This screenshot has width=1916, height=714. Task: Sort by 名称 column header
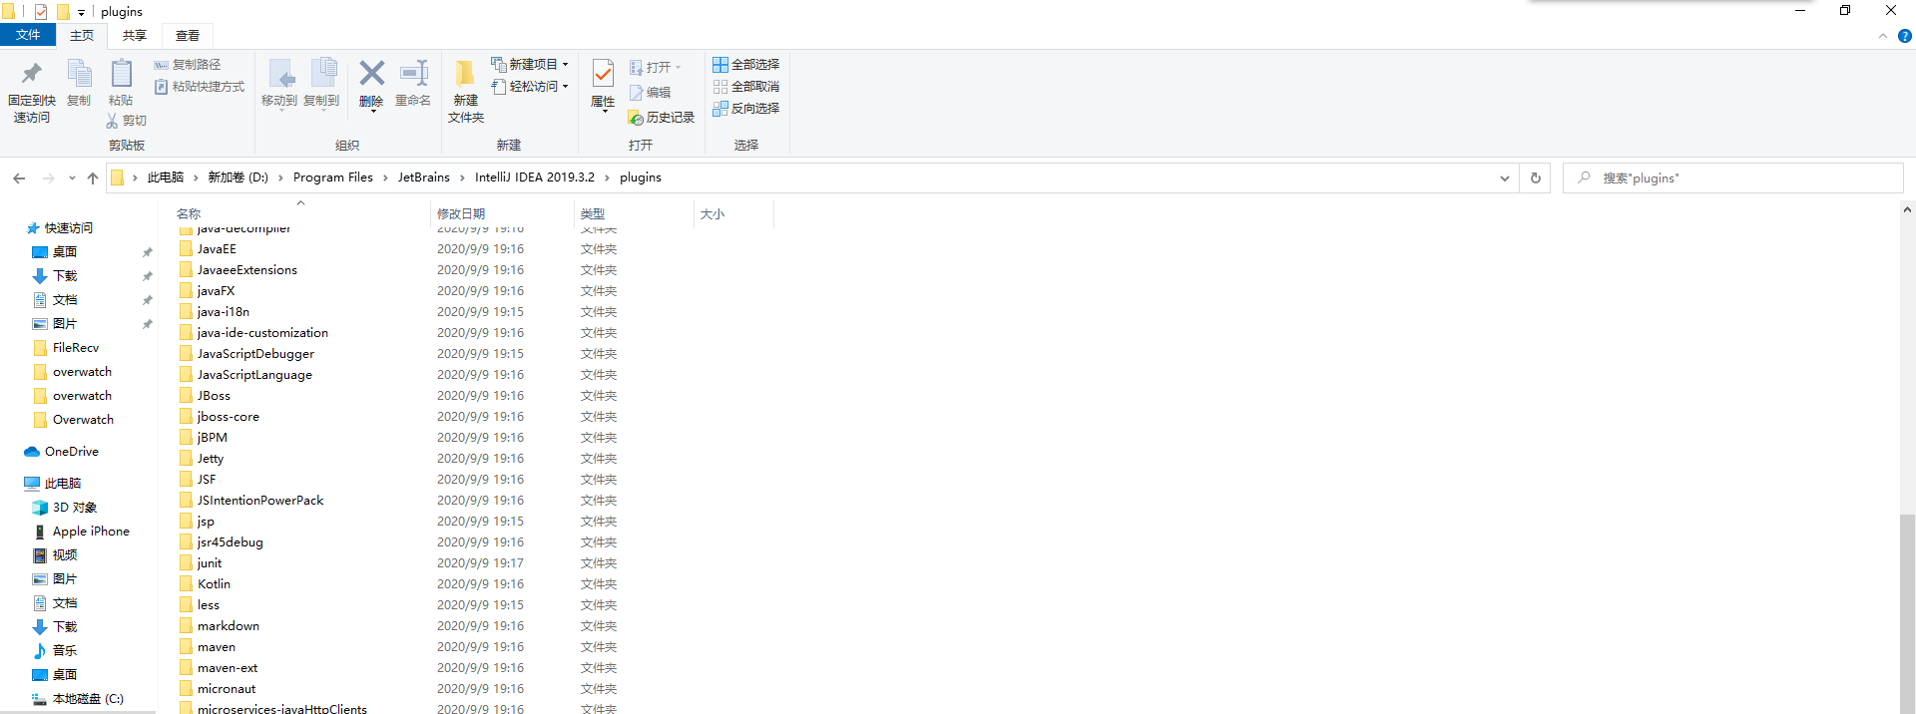(299, 213)
